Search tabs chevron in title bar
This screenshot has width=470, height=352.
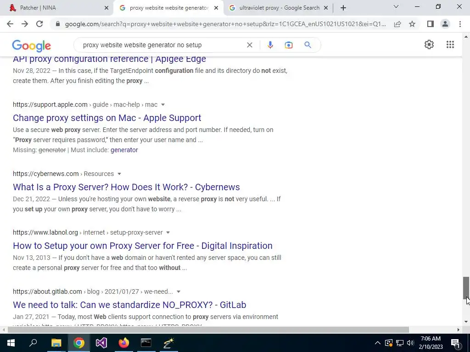(x=396, y=6)
